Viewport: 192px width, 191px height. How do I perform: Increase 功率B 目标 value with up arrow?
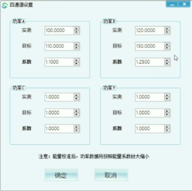pyautogui.click(x=167, y=44)
